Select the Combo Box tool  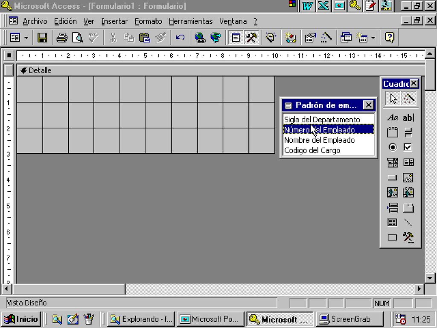tap(393, 162)
